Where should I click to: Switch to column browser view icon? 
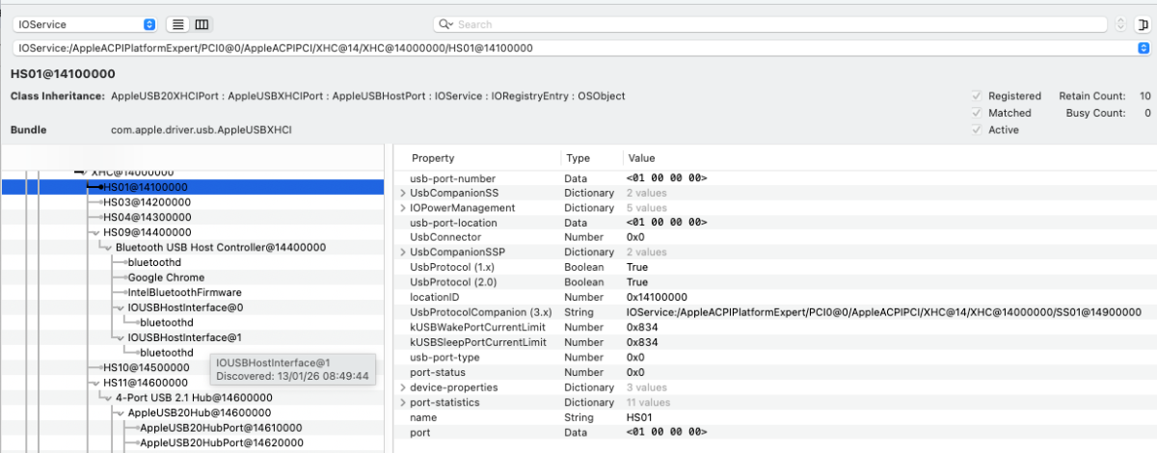pos(202,24)
